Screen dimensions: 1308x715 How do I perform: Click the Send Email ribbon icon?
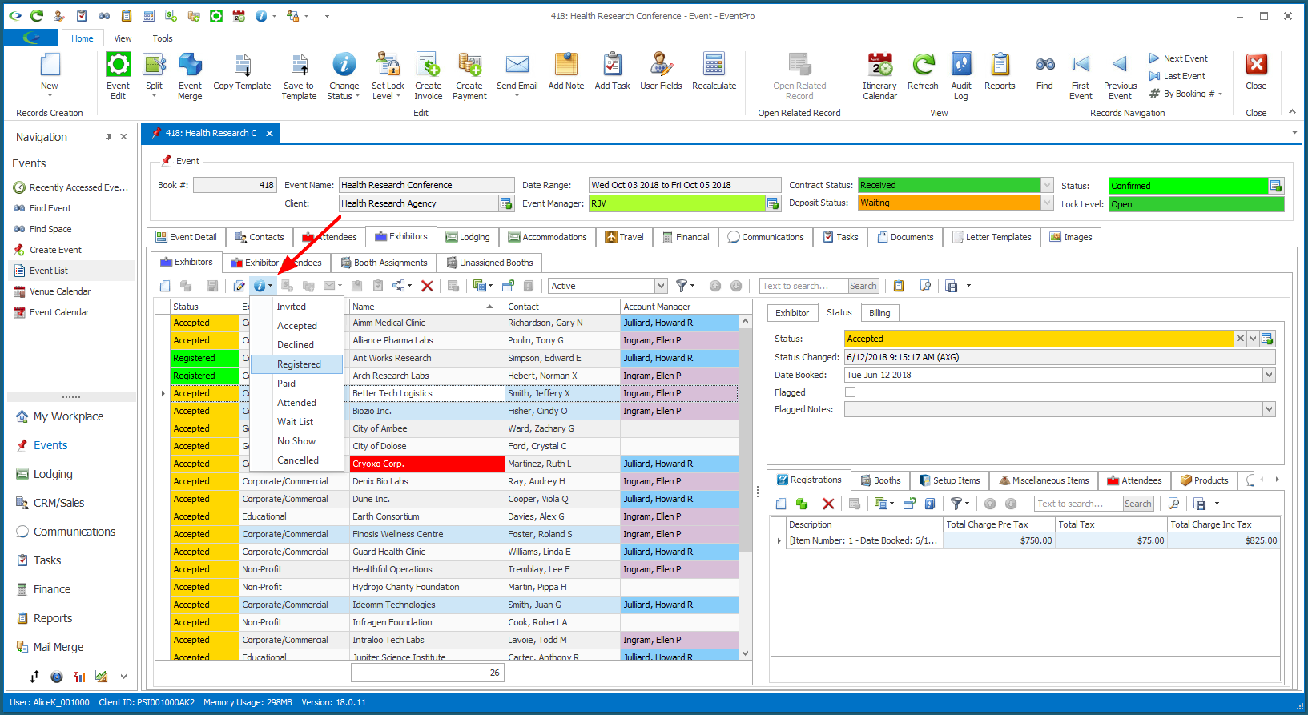tap(517, 74)
